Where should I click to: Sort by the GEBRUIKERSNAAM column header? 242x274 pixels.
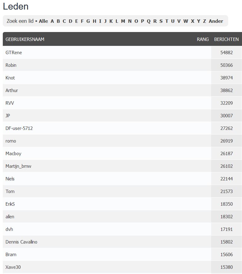point(25,39)
